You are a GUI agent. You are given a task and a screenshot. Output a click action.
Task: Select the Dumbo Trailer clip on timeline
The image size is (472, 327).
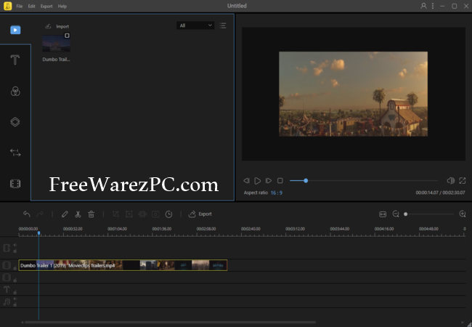pyautogui.click(x=123, y=265)
